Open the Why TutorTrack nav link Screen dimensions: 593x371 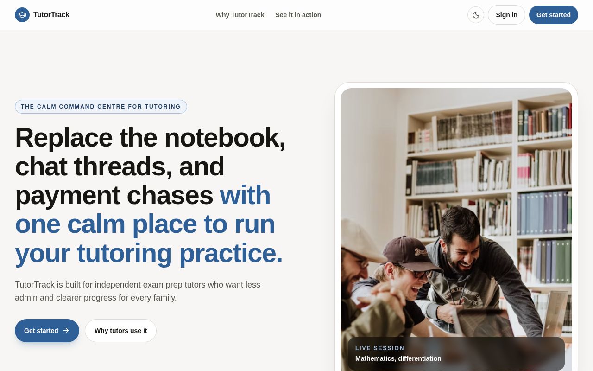pos(240,15)
